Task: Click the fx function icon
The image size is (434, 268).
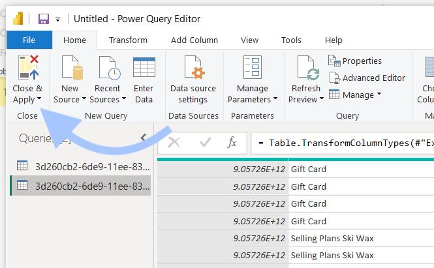Action: point(232,142)
